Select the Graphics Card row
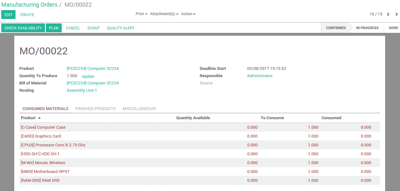 point(200,136)
